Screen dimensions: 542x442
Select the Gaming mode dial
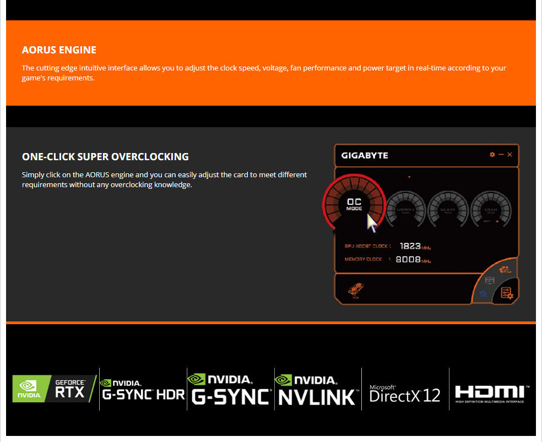coord(405,209)
